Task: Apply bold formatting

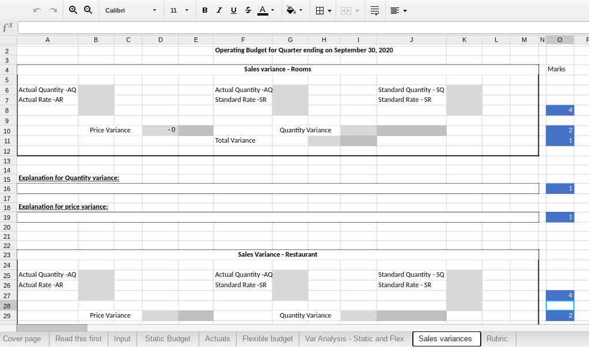Action: coord(204,10)
